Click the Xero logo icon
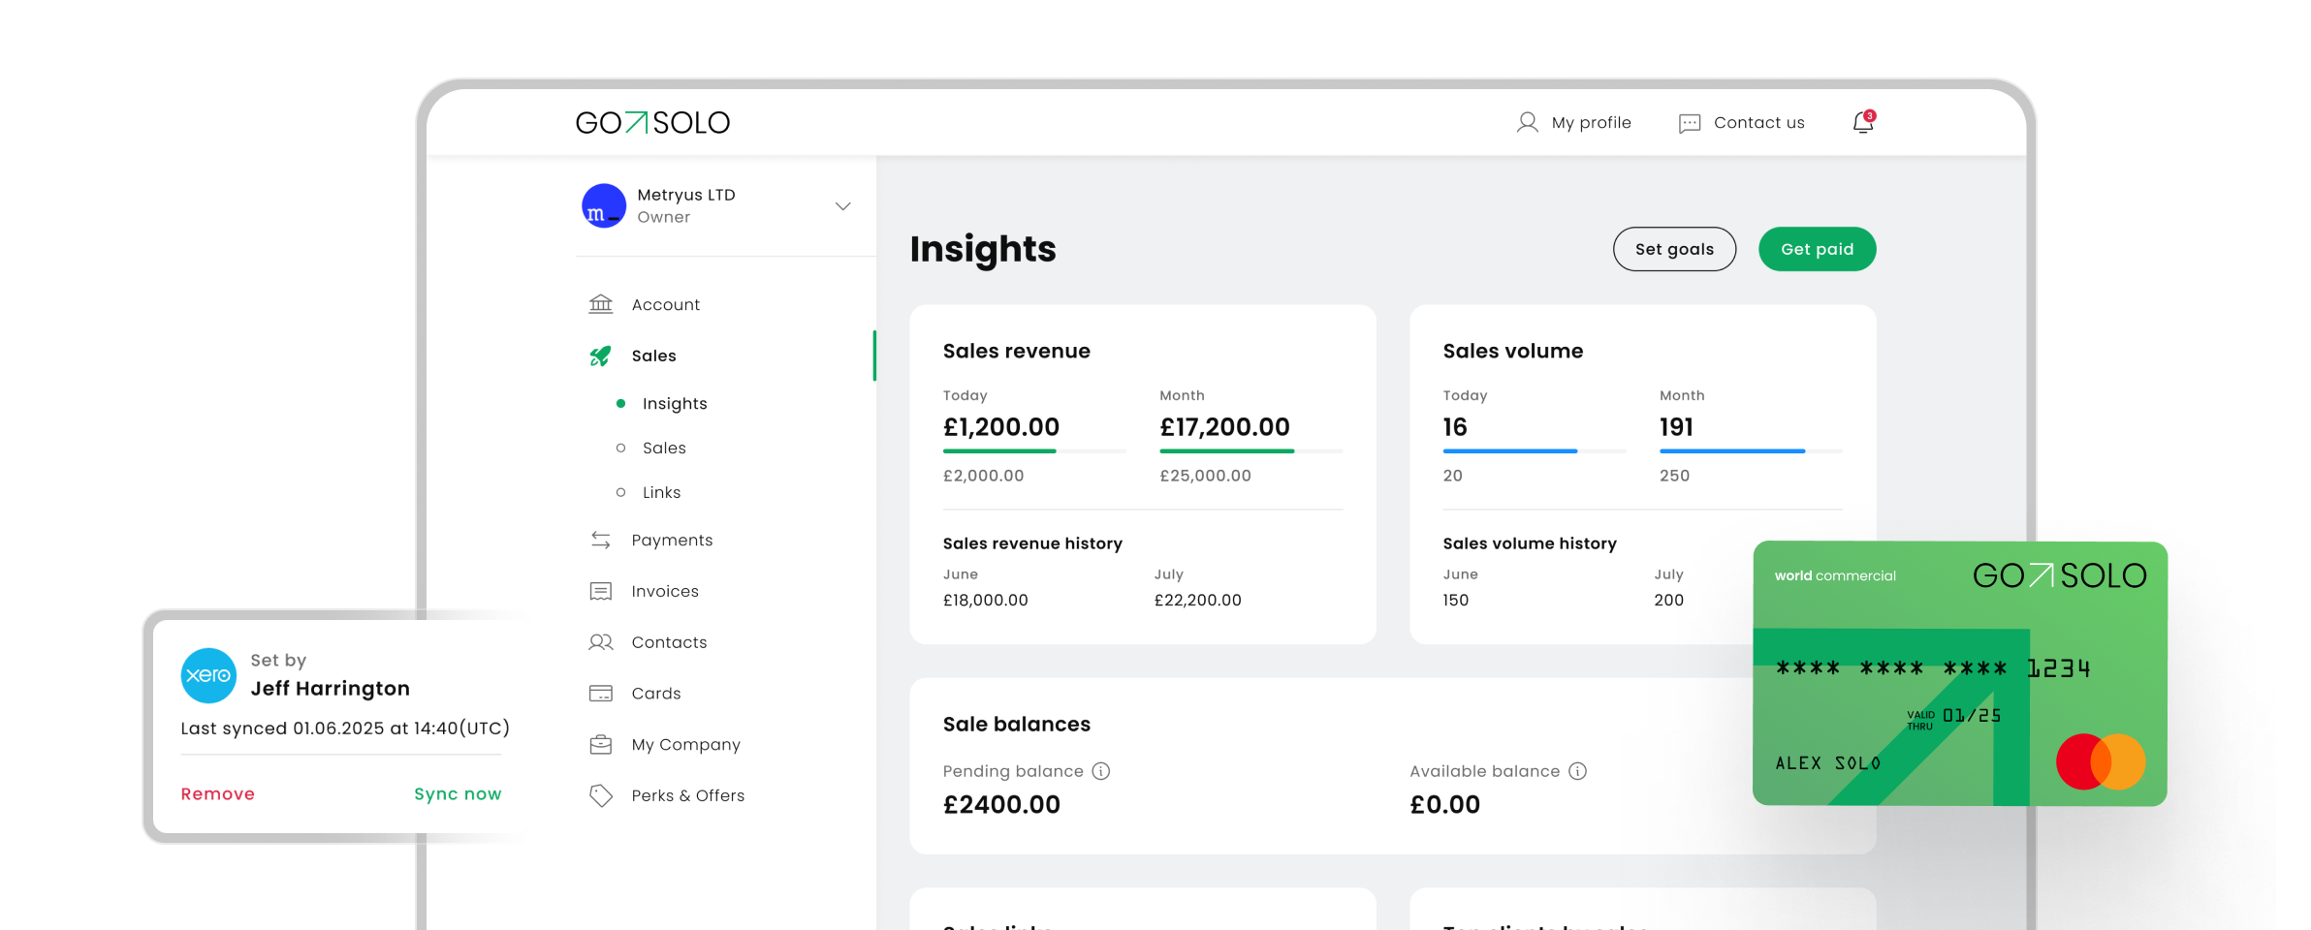This screenshot has height=930, width=2311. (208, 675)
